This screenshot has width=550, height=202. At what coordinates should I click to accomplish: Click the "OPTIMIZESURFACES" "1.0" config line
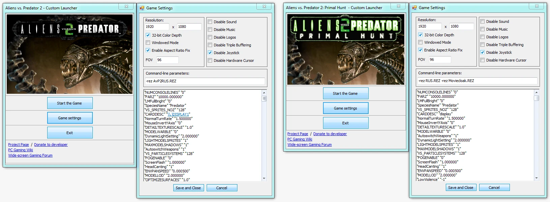click(167, 180)
